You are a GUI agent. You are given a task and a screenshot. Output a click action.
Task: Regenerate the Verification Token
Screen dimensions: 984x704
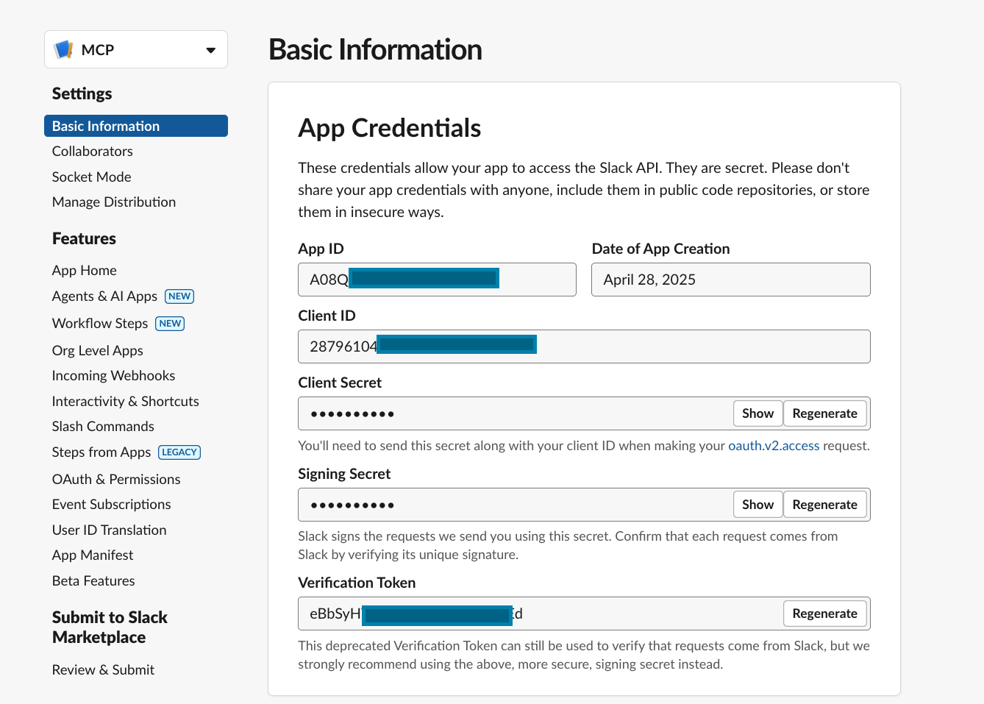[x=824, y=614]
